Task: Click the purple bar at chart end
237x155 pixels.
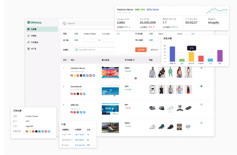Action: [220, 56]
